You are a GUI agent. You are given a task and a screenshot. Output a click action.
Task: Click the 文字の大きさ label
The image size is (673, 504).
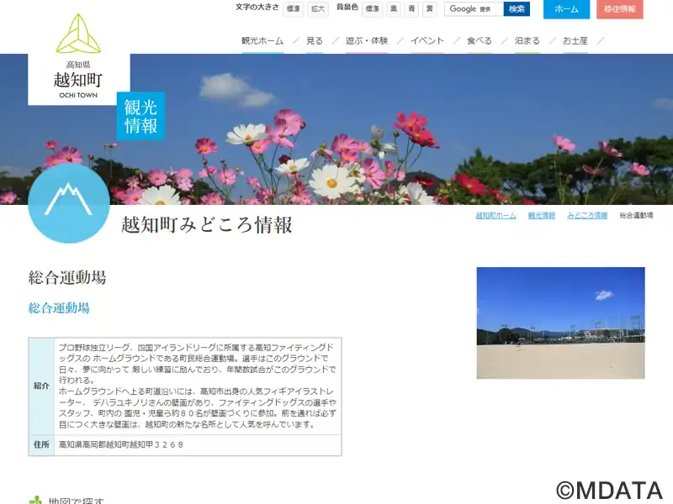coord(257,7)
